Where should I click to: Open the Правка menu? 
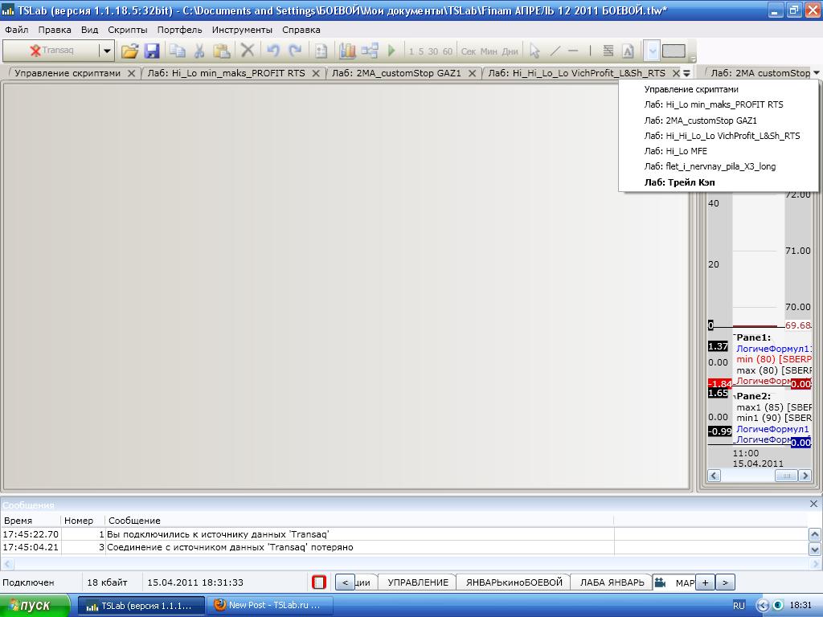[55, 30]
